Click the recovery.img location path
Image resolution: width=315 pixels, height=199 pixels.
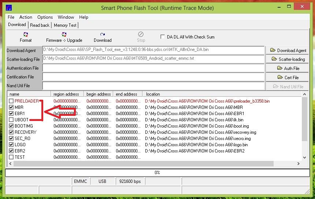click(200, 132)
